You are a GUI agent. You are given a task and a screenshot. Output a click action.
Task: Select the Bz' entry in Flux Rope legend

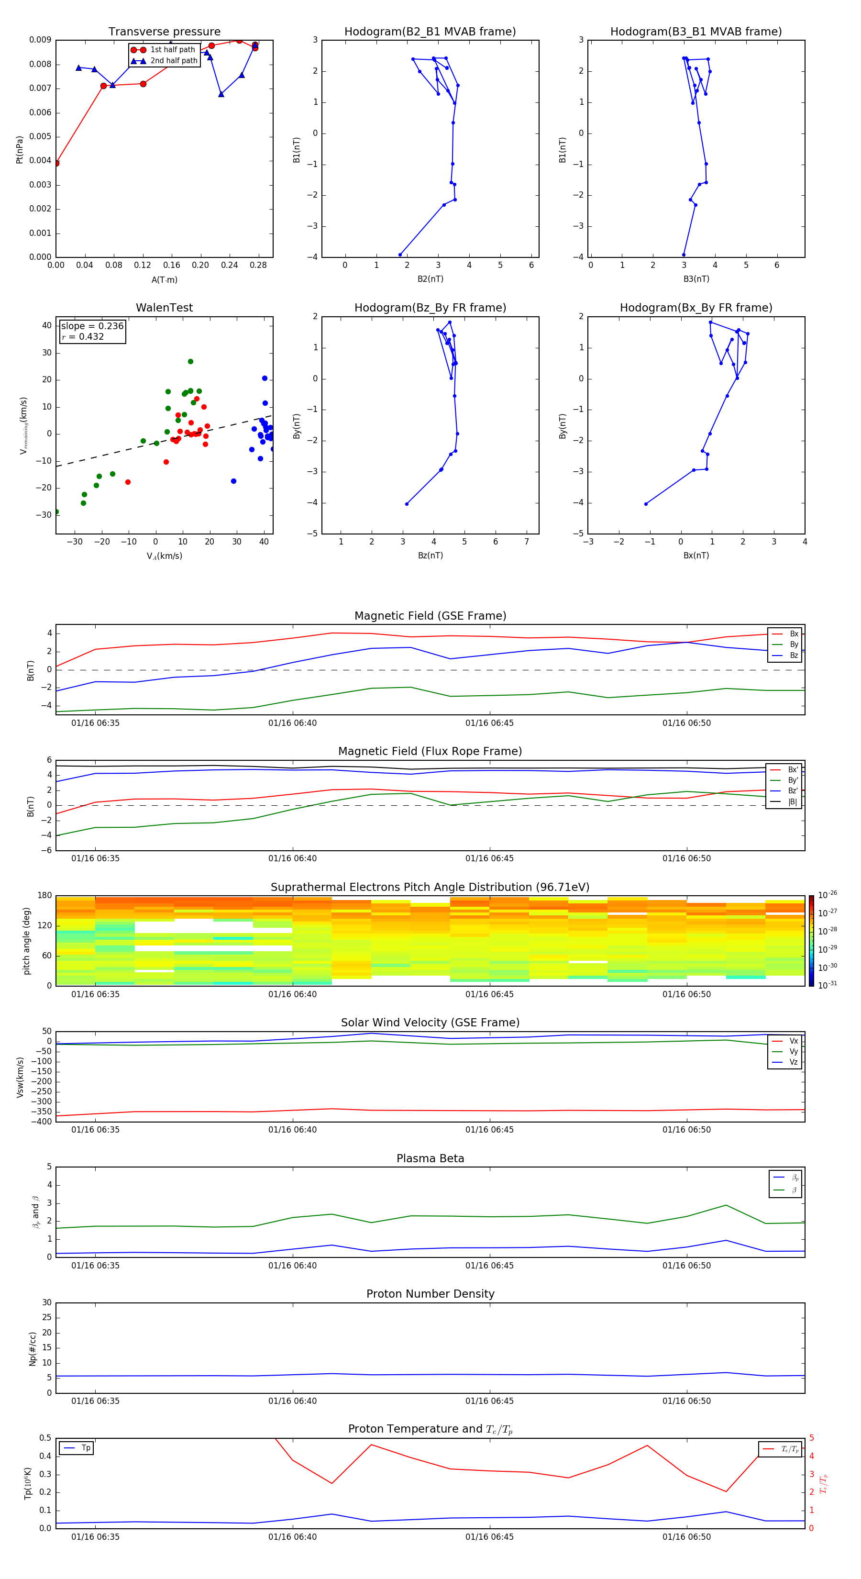pos(784,791)
